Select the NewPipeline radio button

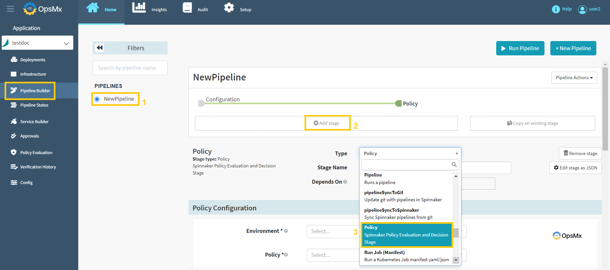pyautogui.click(x=97, y=99)
